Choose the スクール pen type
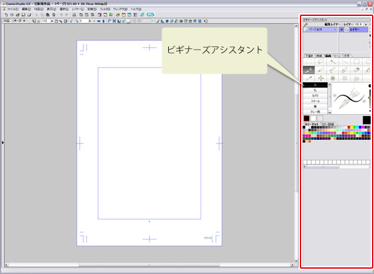374x274 pixels. point(315,101)
